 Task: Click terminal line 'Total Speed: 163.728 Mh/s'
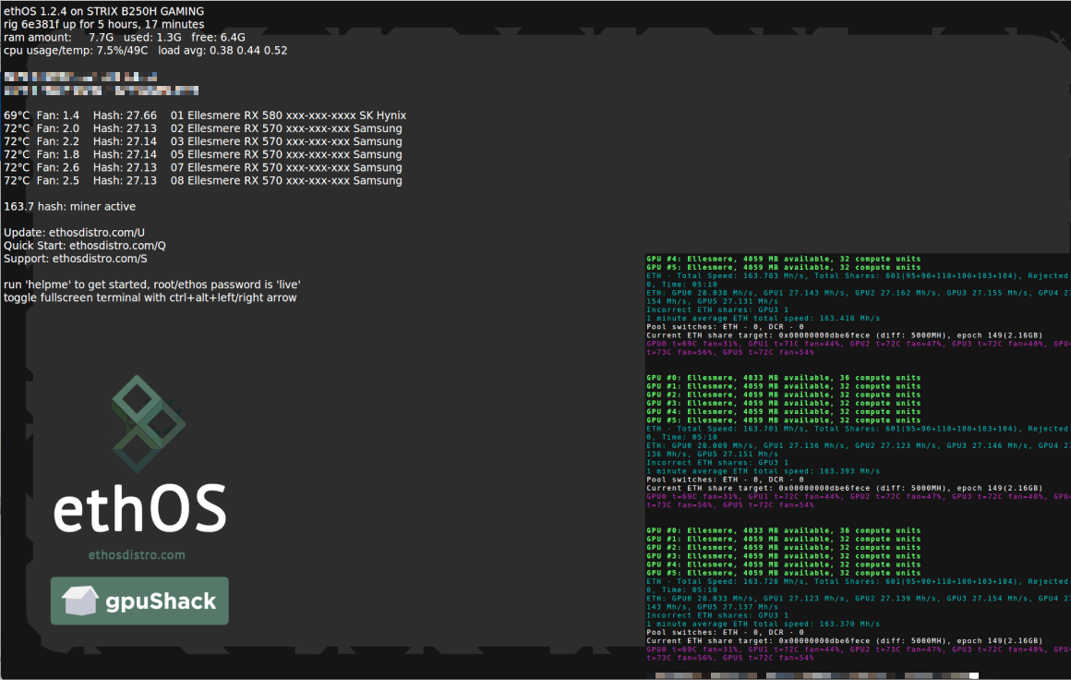pyautogui.click(x=858, y=581)
